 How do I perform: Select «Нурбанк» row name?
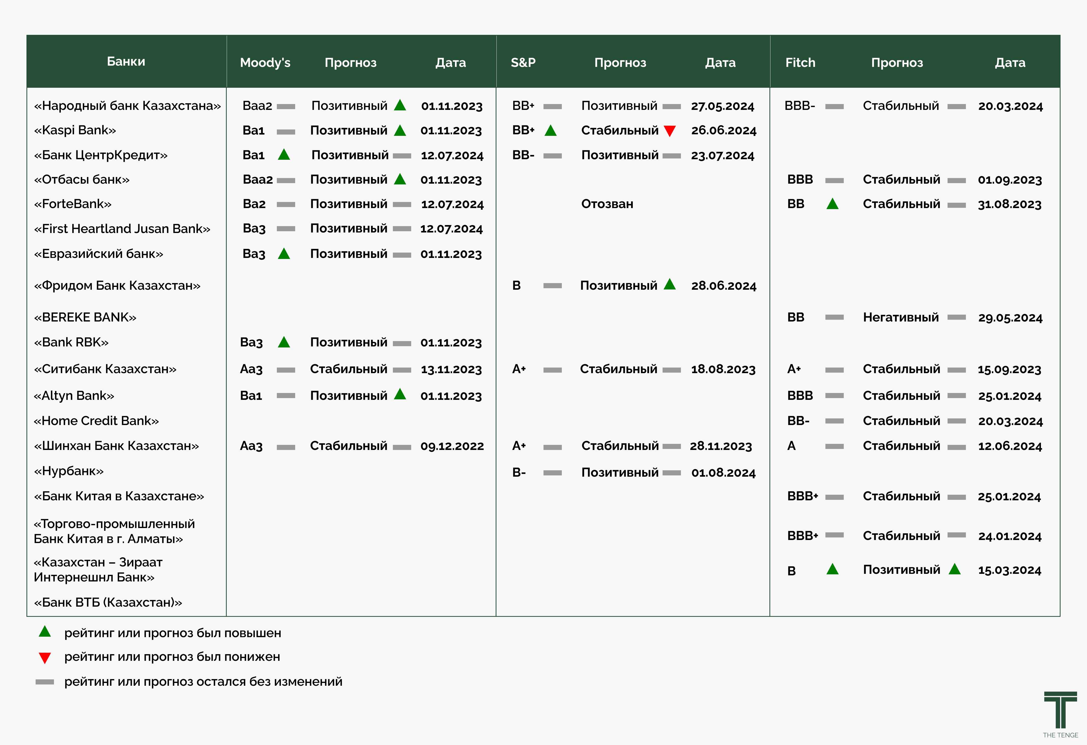click(69, 471)
